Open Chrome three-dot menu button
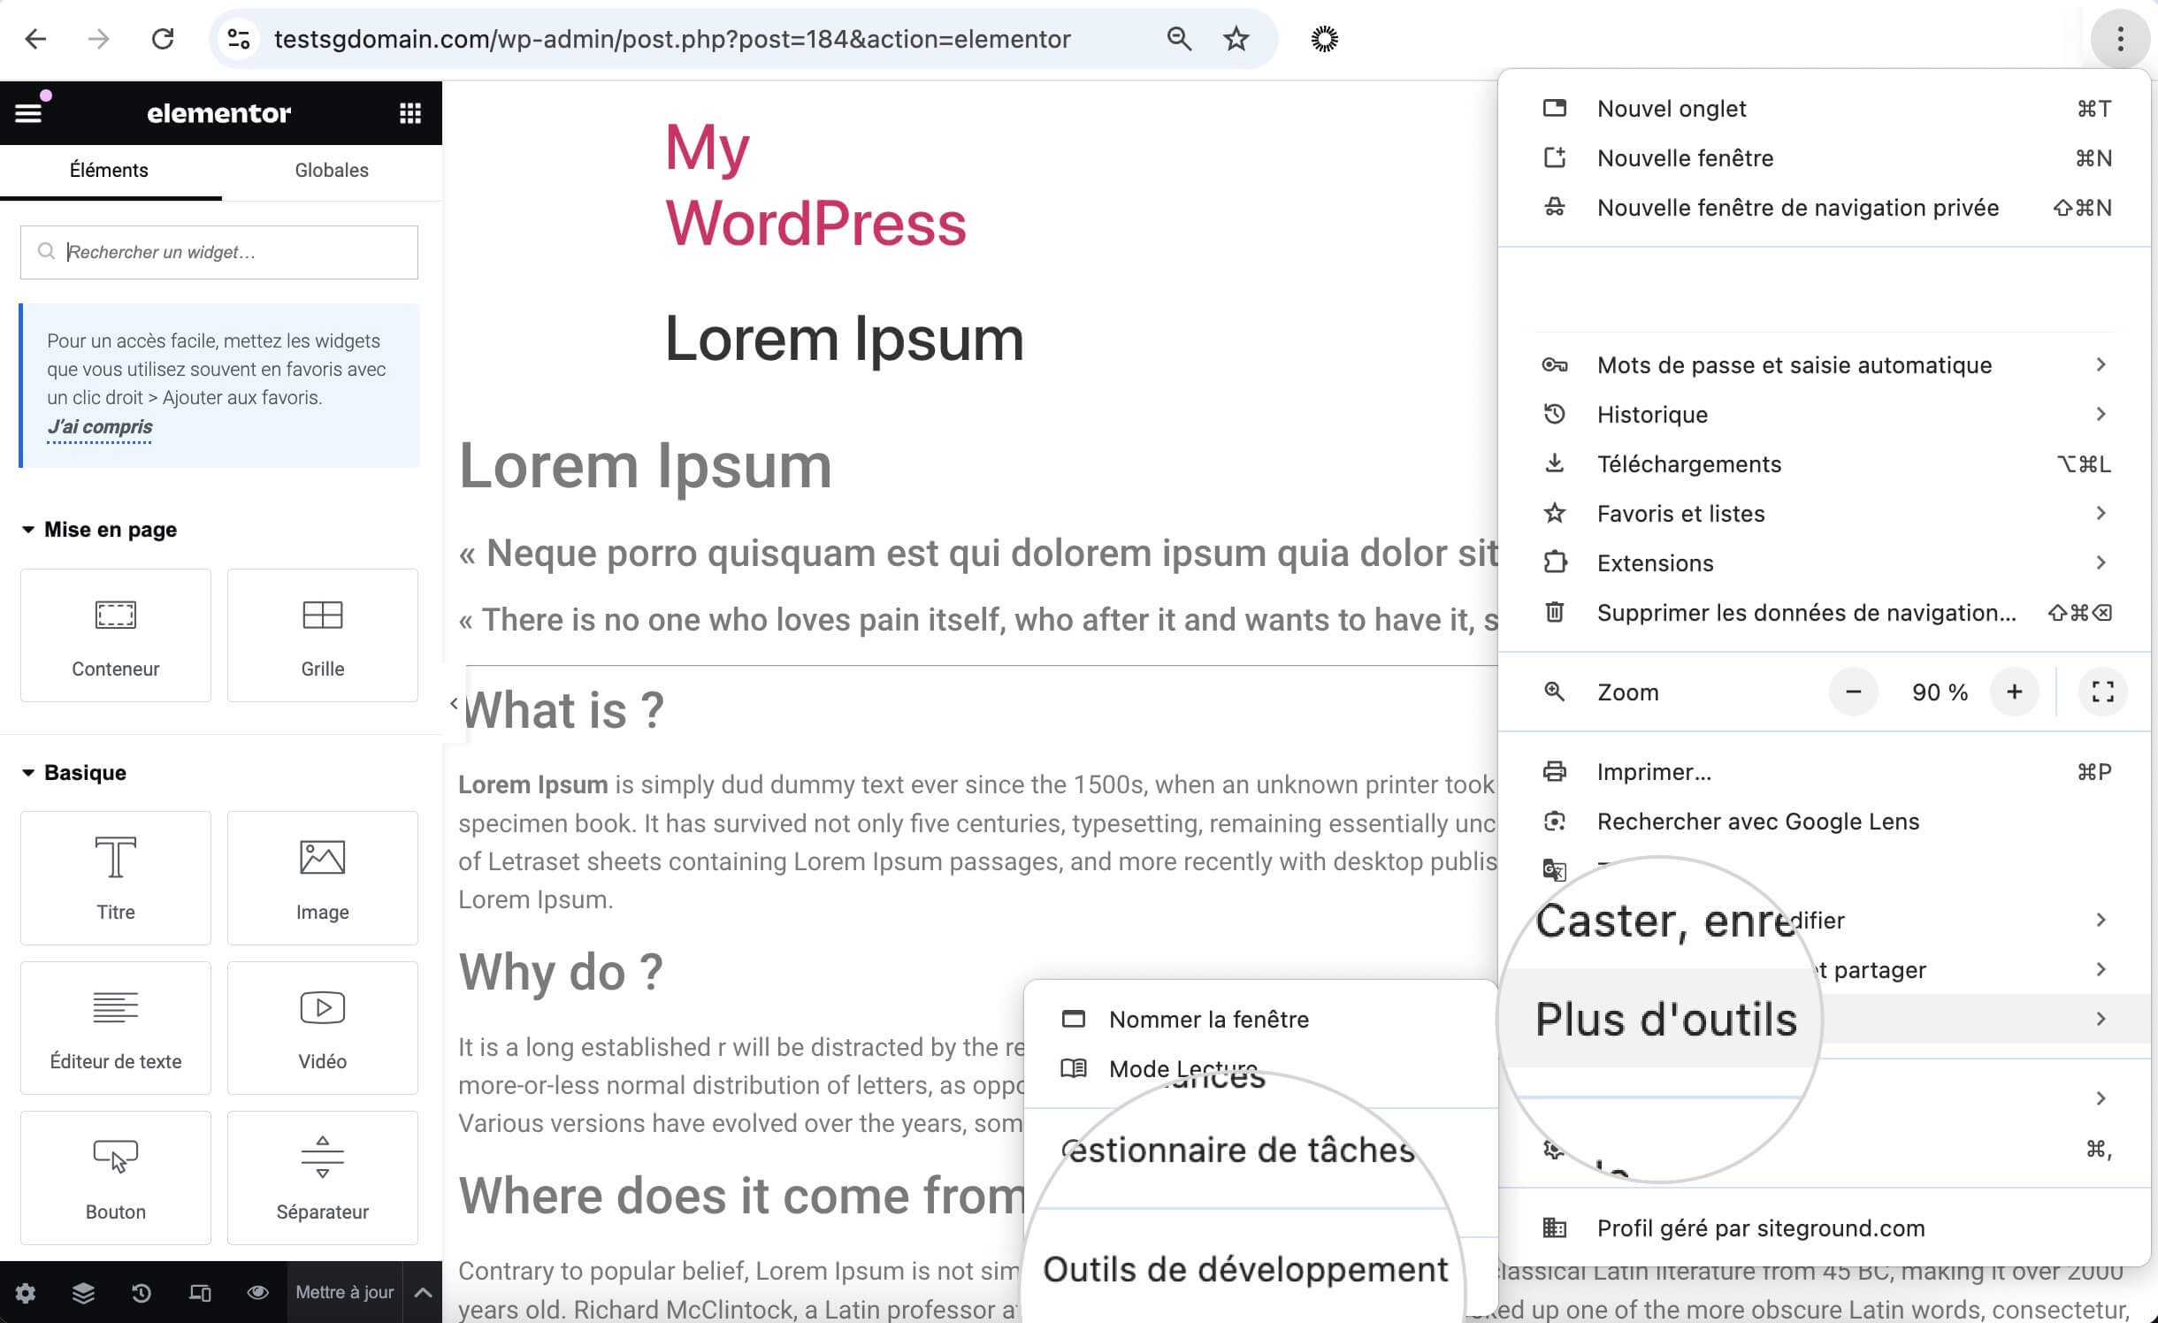 2120,39
